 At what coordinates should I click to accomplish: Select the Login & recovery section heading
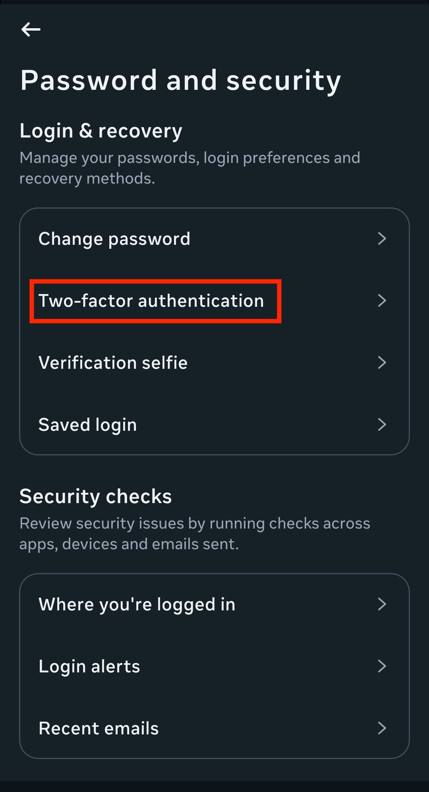(100, 130)
